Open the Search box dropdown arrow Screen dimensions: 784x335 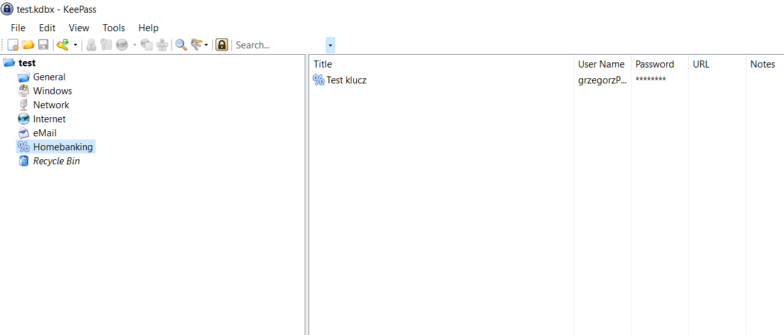click(x=330, y=45)
